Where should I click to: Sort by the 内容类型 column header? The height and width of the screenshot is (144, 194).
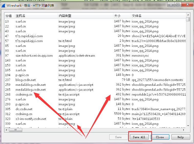tap(85, 16)
